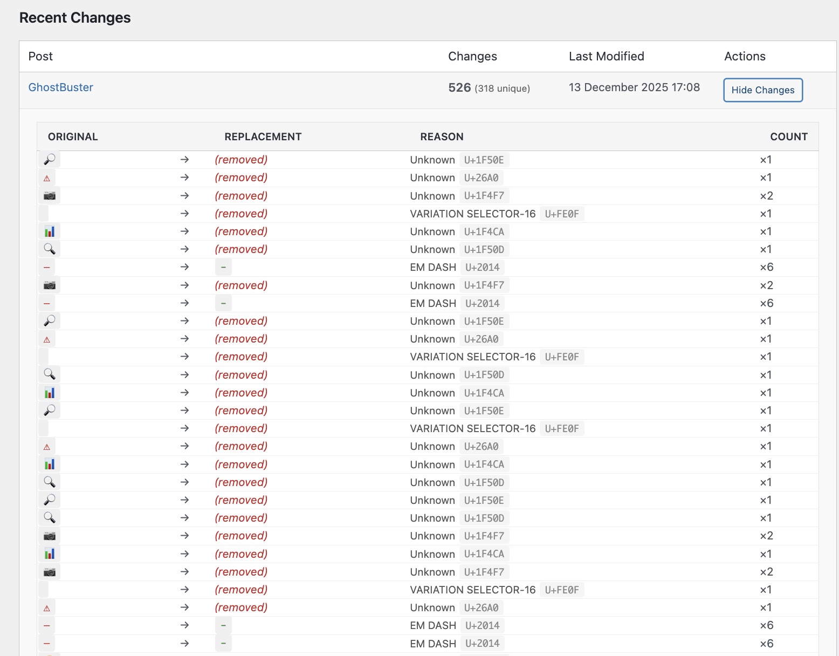Click the topmost red warning sign emoji
Viewport: 839px width, 656px height.
pyautogui.click(x=47, y=178)
